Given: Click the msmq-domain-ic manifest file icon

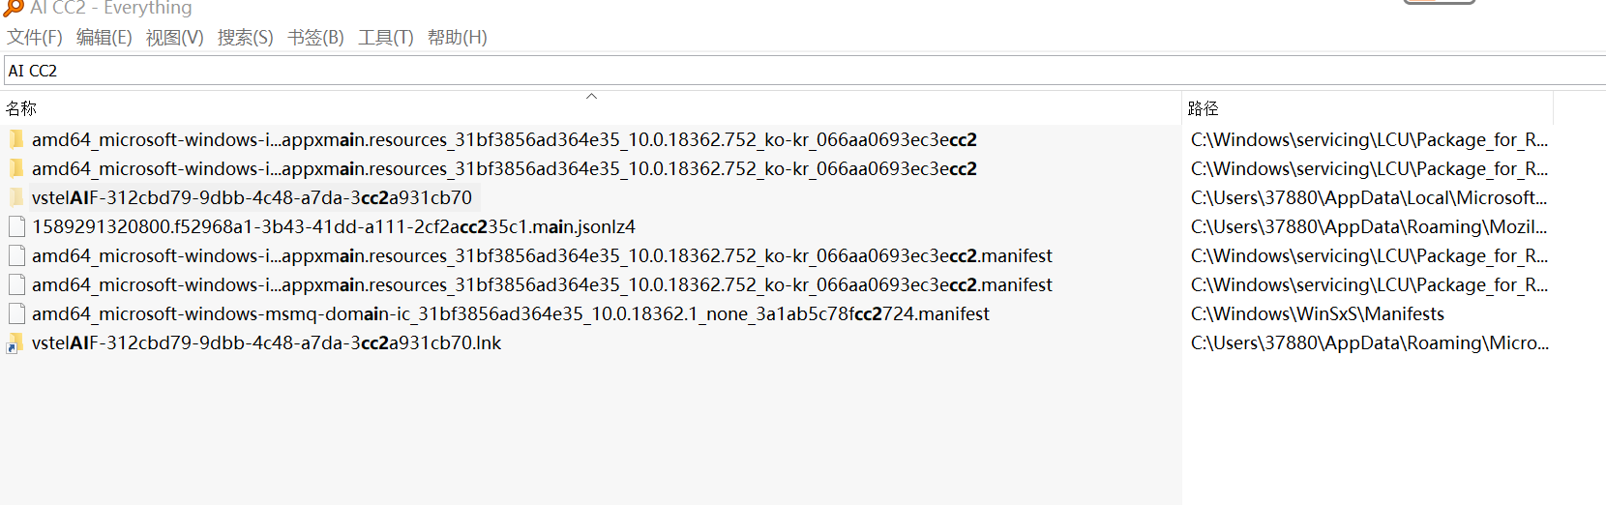Looking at the screenshot, I should point(15,313).
